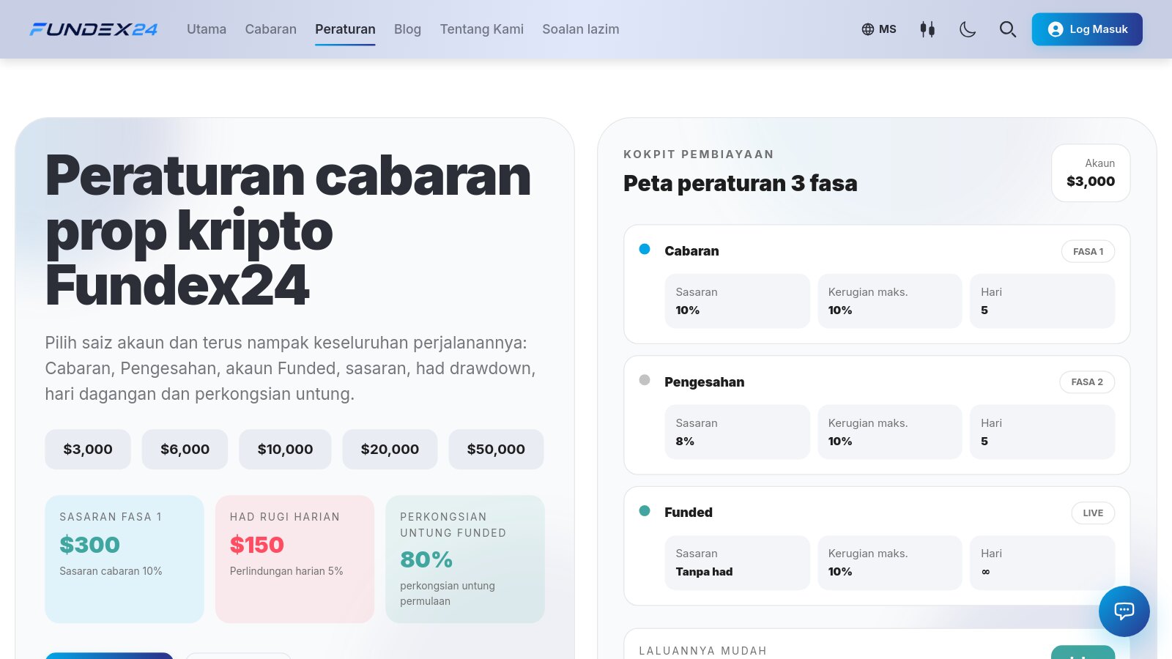Pick the $20,000 account size

pos(390,449)
